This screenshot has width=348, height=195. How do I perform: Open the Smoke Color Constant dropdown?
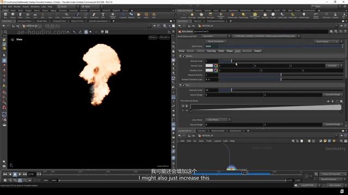pyautogui.click(x=334, y=66)
